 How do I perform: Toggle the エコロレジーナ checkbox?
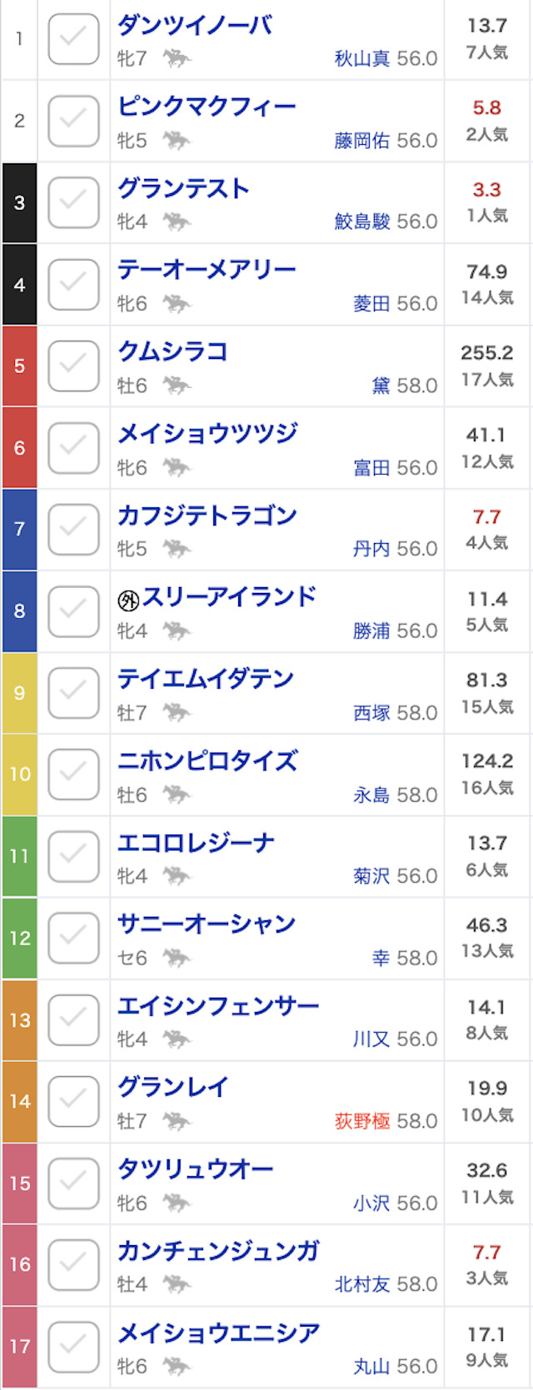pyautogui.click(x=73, y=856)
